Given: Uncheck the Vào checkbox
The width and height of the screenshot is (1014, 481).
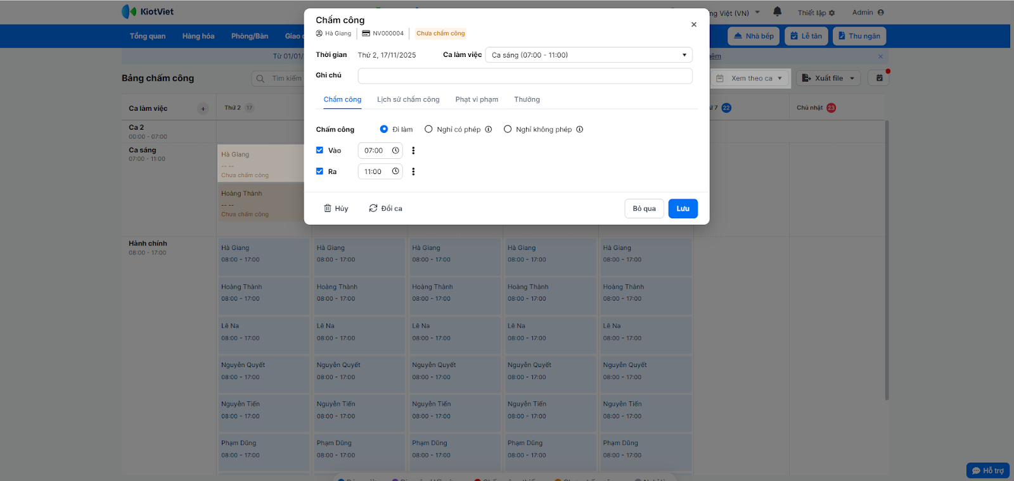Looking at the screenshot, I should tap(319, 151).
